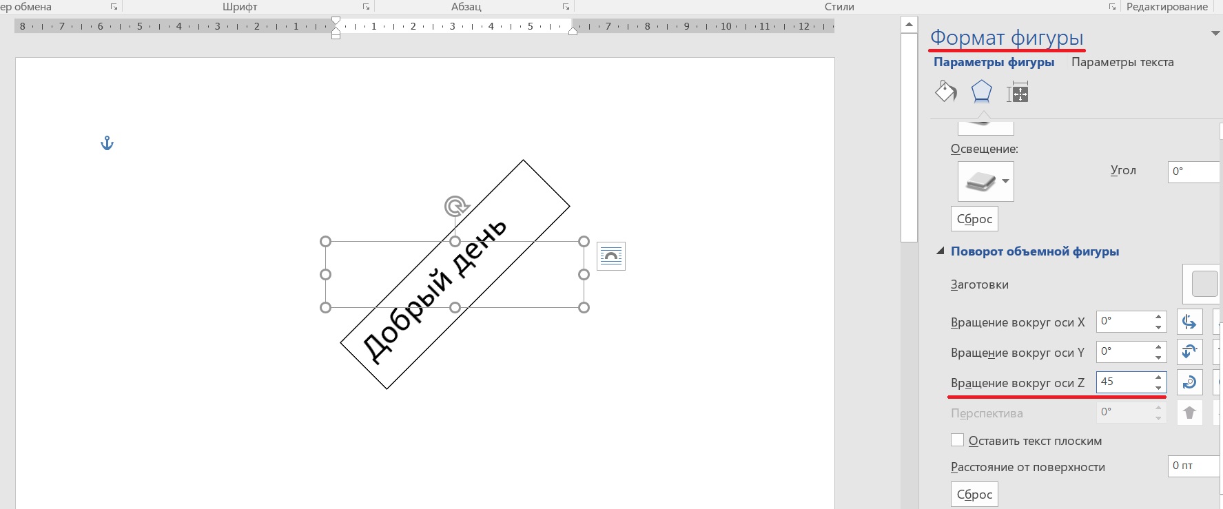The height and width of the screenshot is (509, 1223).
Task: Click the X axis rotate left icon
Action: click(x=1189, y=322)
